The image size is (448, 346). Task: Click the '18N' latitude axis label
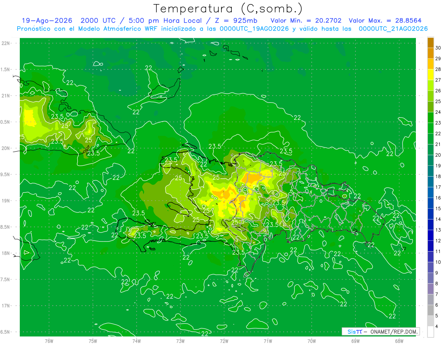(x=6, y=253)
